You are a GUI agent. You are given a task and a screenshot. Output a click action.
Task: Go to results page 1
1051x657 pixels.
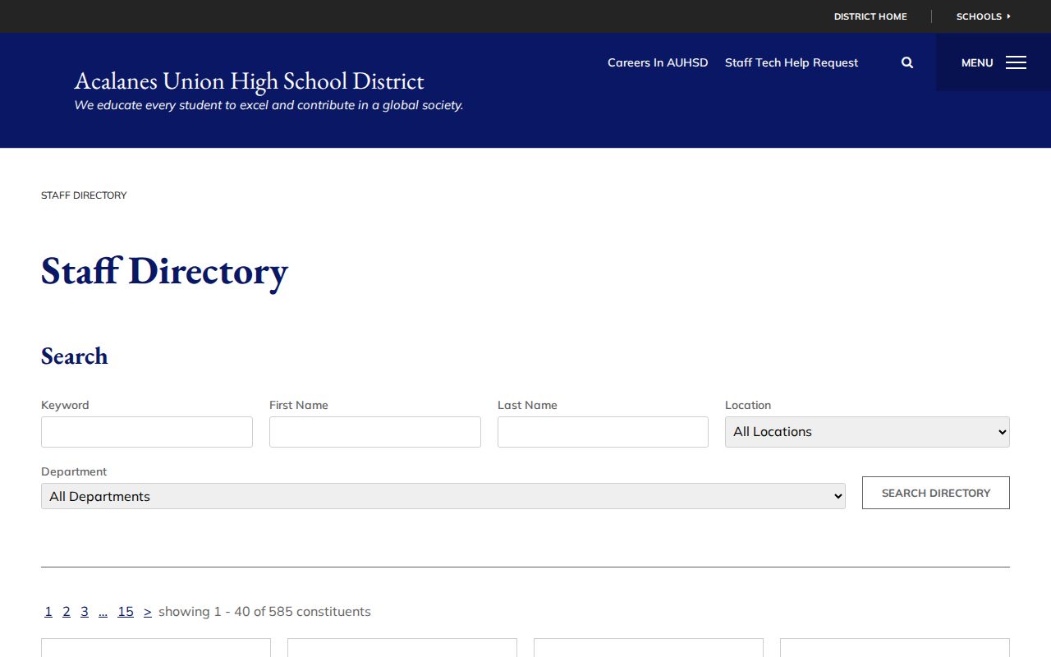(x=48, y=612)
